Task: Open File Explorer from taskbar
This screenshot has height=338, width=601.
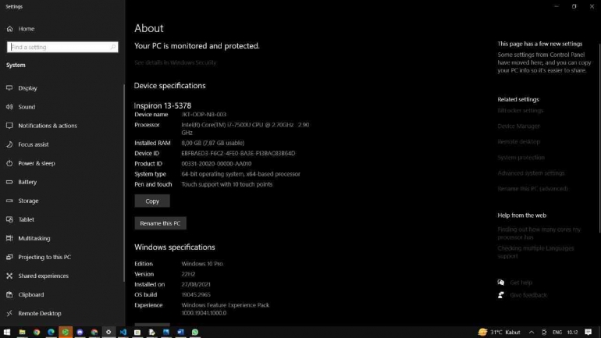Action: 22,332
